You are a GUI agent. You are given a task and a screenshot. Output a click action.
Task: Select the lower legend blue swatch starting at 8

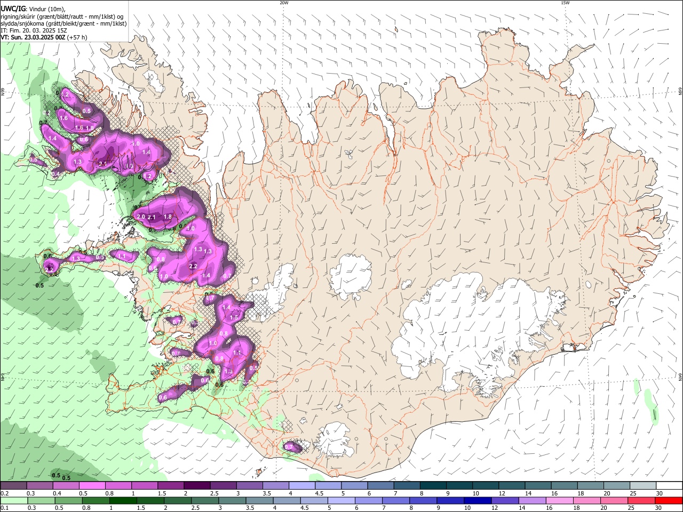point(423,500)
